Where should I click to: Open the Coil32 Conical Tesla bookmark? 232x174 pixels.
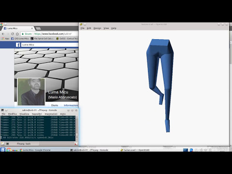(x=67, y=39)
